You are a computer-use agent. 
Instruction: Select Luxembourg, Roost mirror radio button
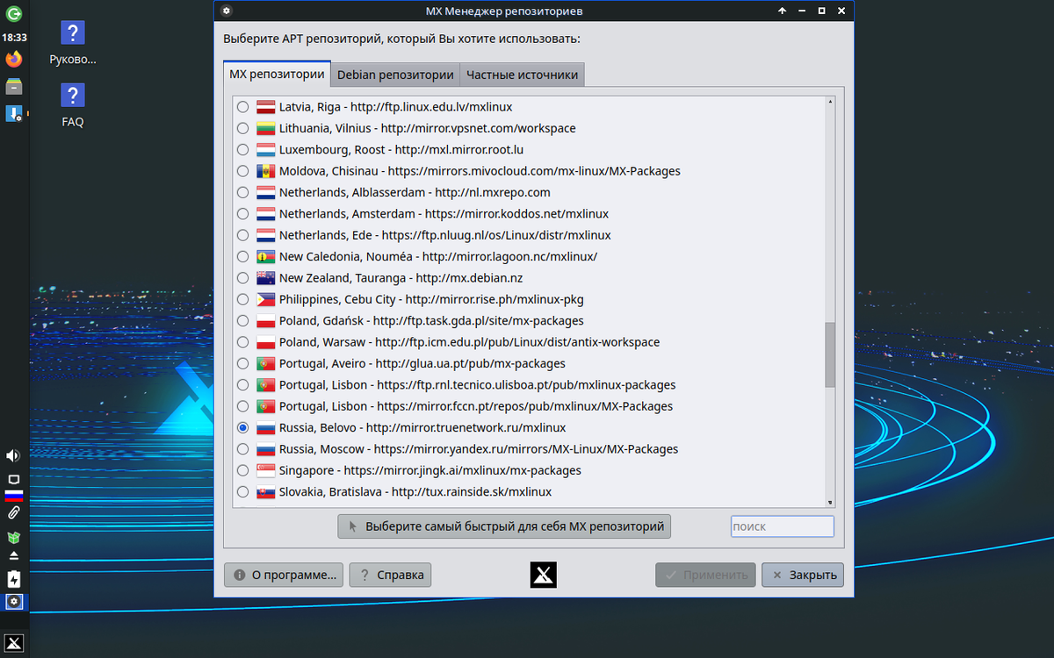point(243,150)
